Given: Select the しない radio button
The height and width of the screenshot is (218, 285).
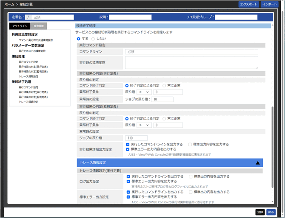Looking at the screenshot, I should click(x=93, y=39).
